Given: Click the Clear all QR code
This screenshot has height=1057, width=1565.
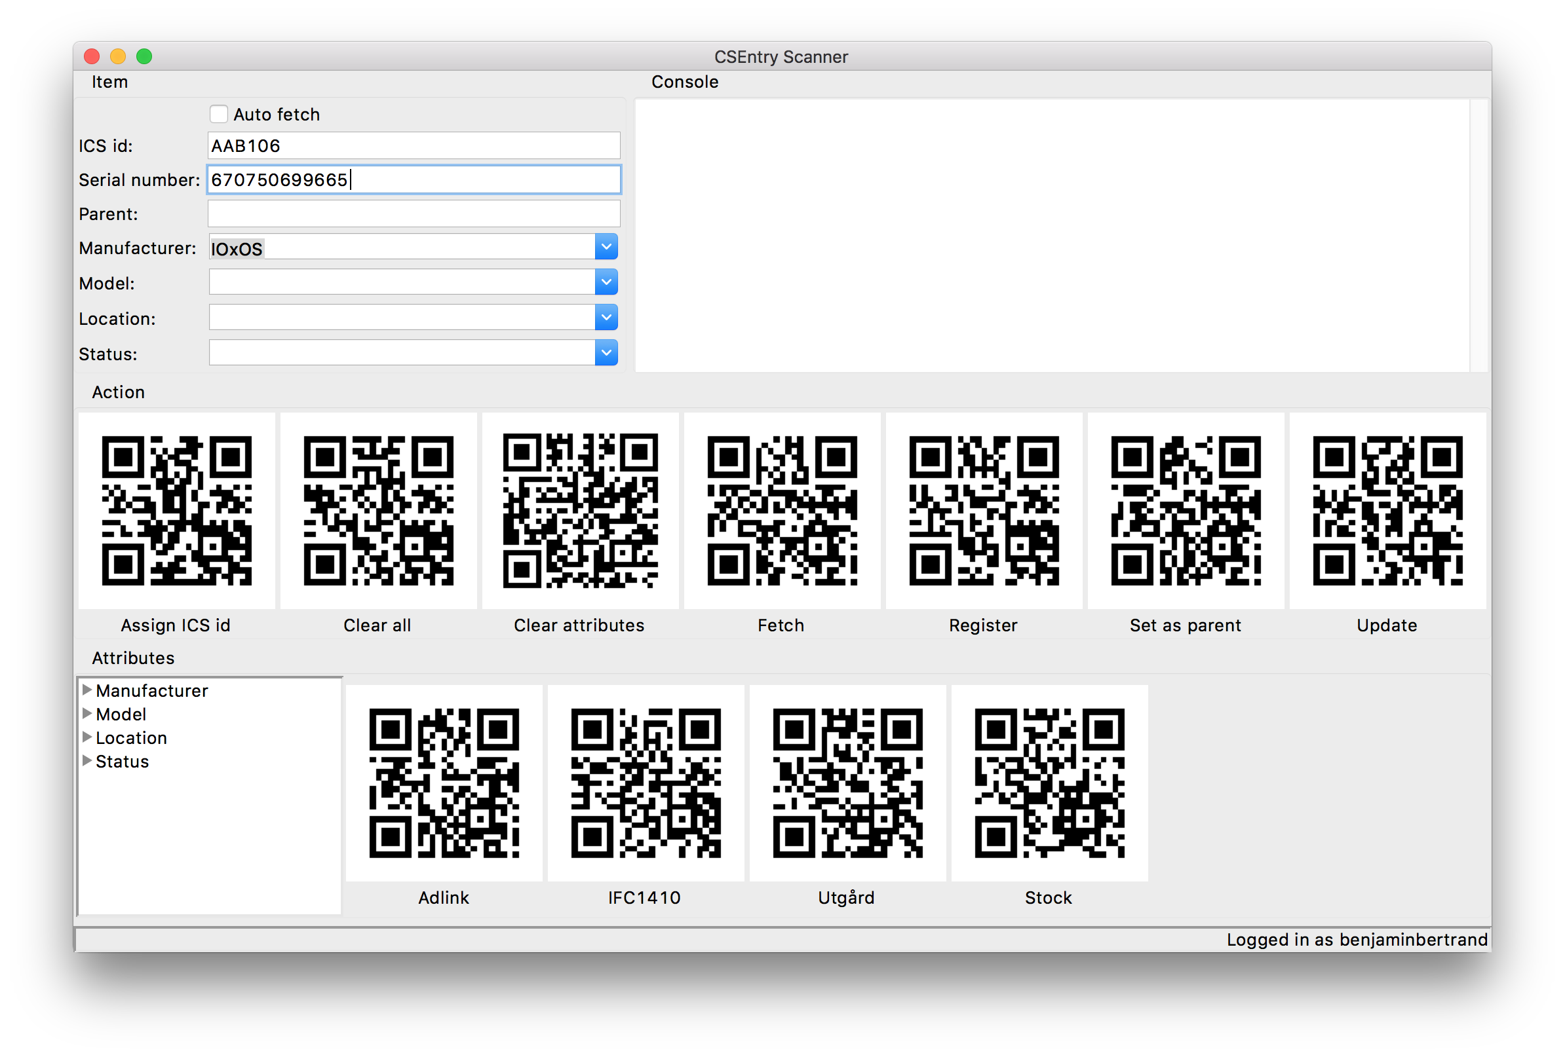Looking at the screenshot, I should 378,511.
